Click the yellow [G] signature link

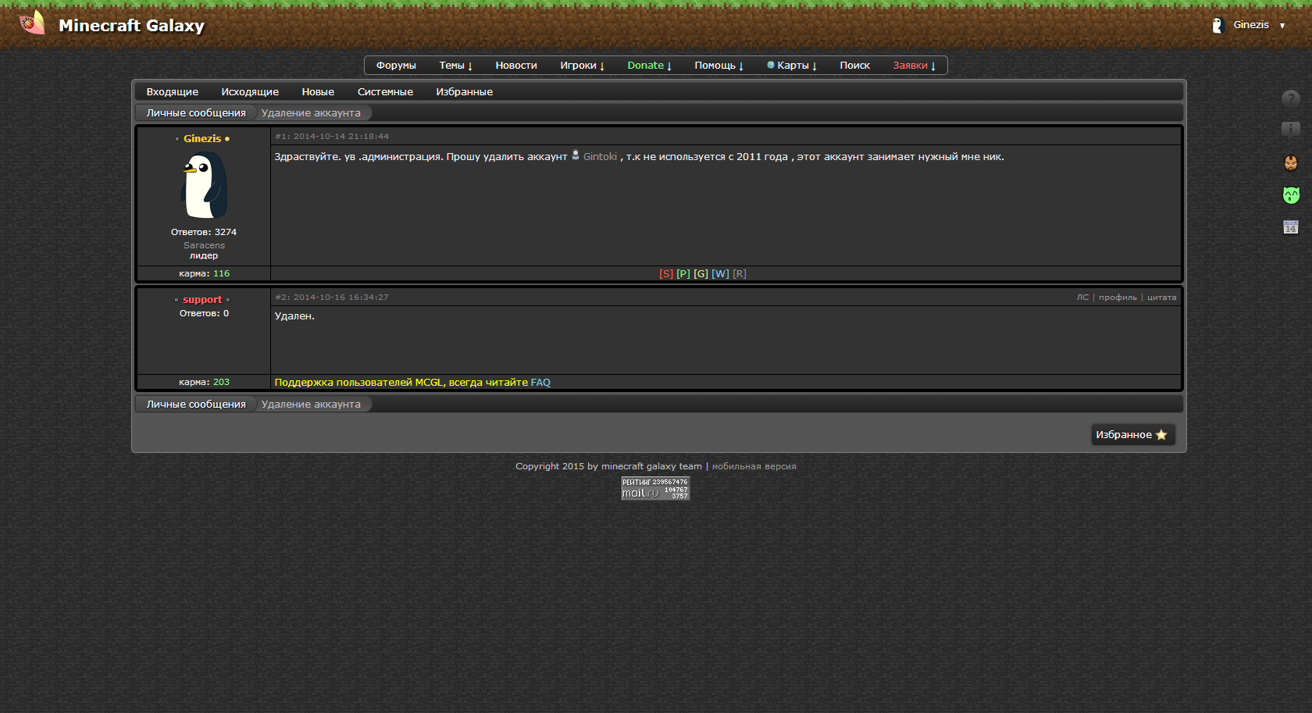pyautogui.click(x=701, y=273)
